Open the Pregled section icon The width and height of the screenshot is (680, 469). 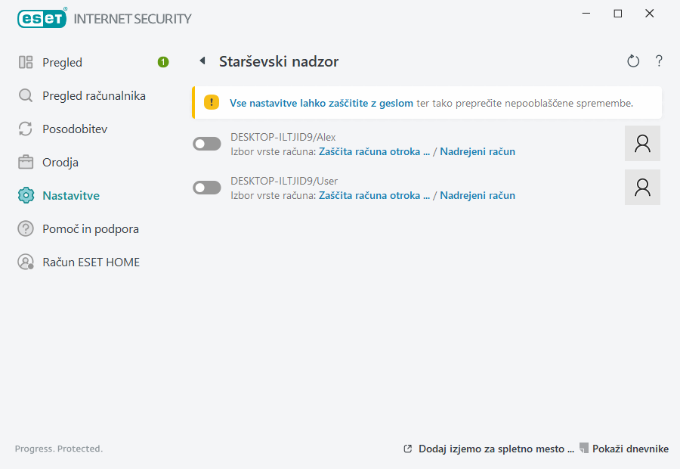point(24,62)
